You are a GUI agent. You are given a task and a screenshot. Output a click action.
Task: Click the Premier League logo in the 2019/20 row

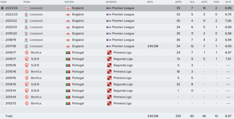[109, 33]
